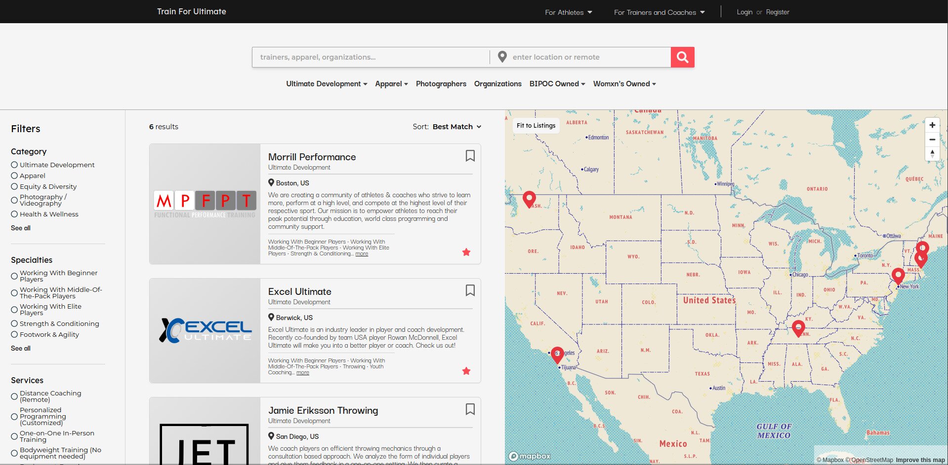Click See all under Category filters
Screen dimensions: 948x465
pos(20,228)
